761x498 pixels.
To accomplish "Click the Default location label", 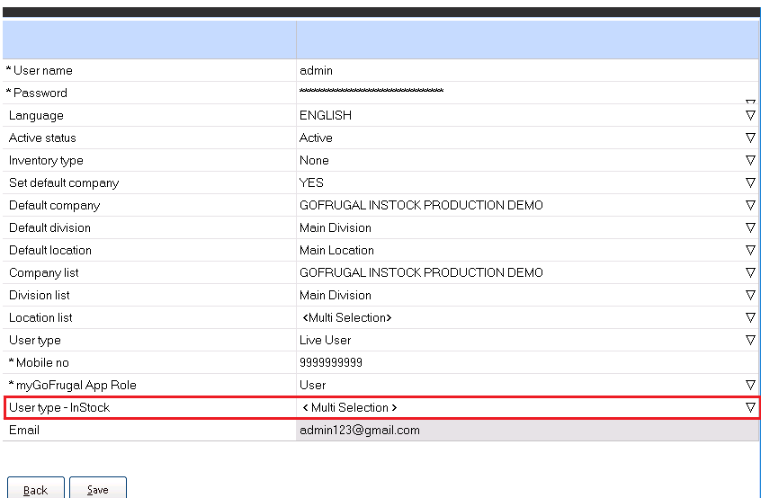I will pyautogui.click(x=50, y=250).
